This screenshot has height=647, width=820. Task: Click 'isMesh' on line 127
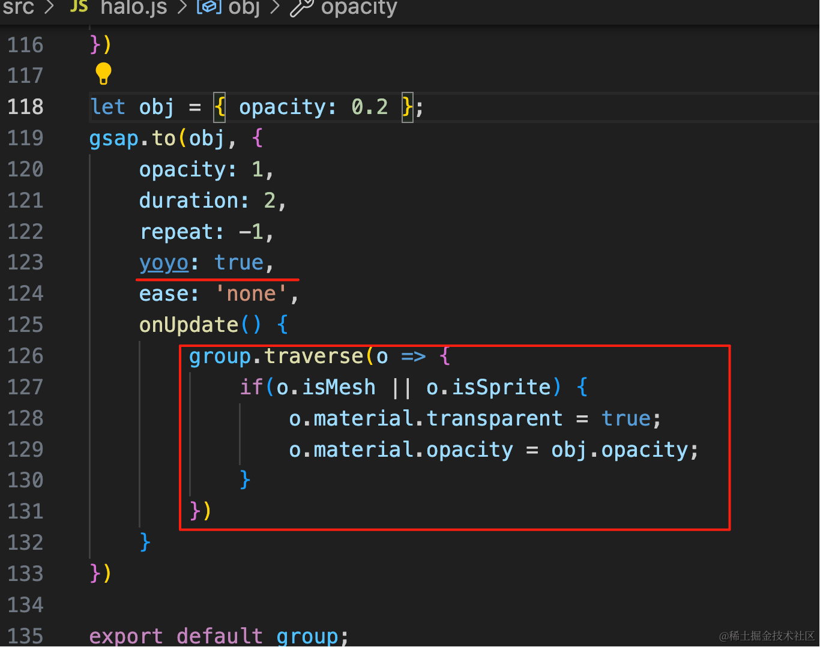coord(339,388)
